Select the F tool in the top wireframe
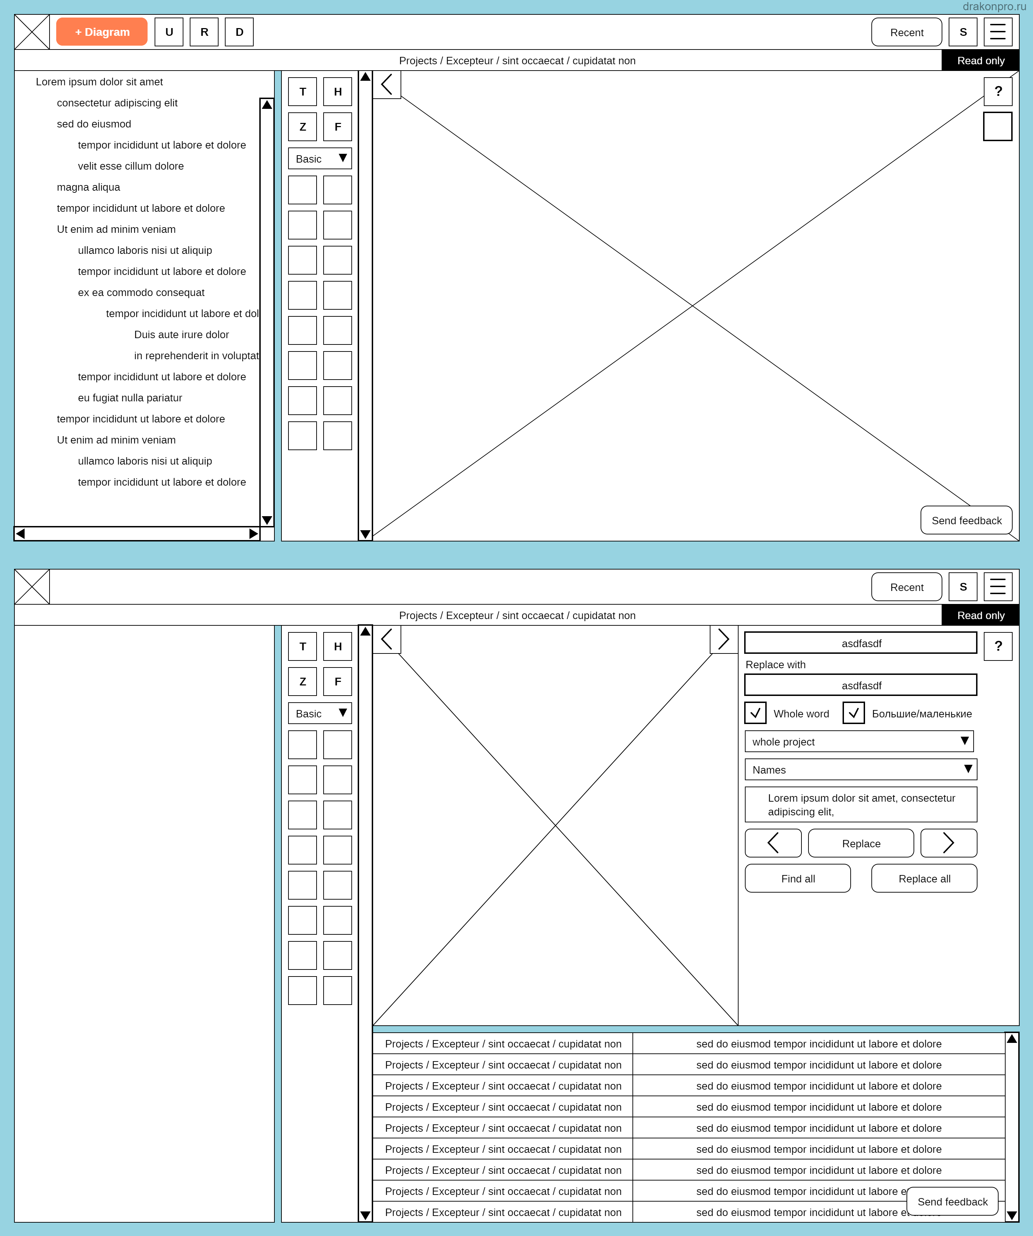Image resolution: width=1033 pixels, height=1236 pixels. (337, 126)
